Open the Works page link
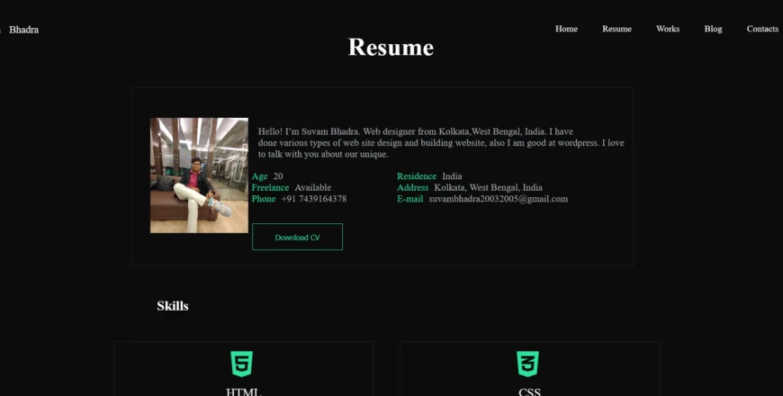This screenshot has width=783, height=396. click(668, 29)
